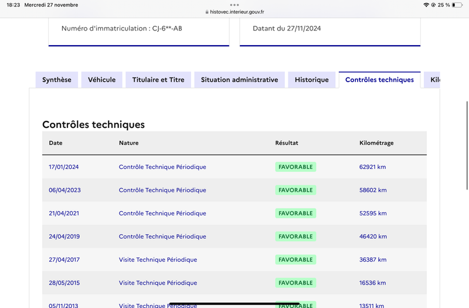This screenshot has width=469, height=308.
Task: Click Visite Technique Périodique in the 27/04/2017 row
Action: (158, 260)
